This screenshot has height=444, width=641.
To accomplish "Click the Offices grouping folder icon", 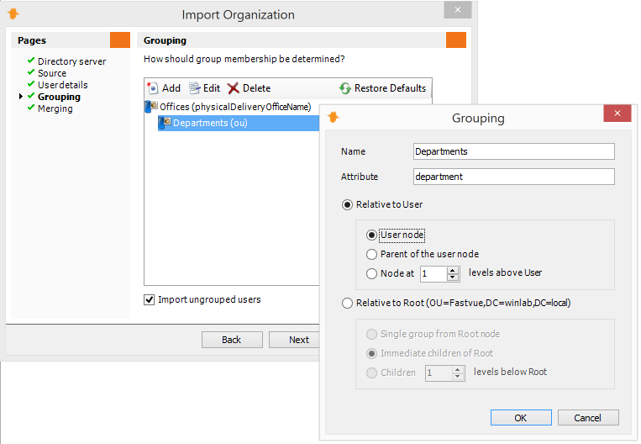I will [x=152, y=107].
